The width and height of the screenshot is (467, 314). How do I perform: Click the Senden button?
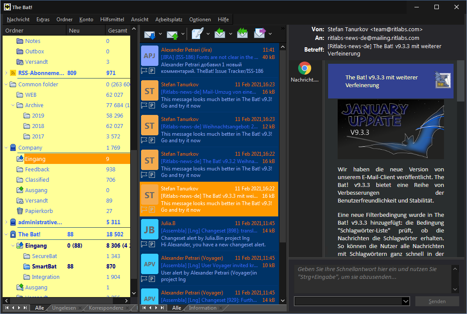[x=437, y=301]
